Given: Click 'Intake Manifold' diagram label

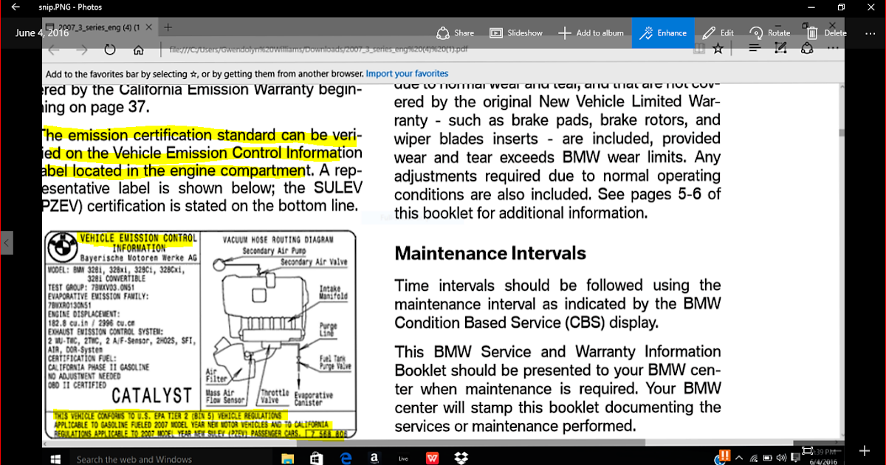Looking at the screenshot, I should click(x=333, y=292).
